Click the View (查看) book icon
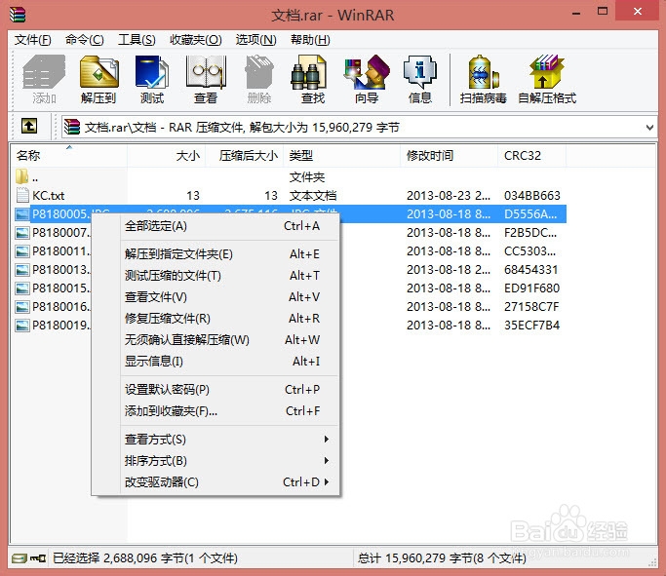This screenshot has height=576, width=666. 206,79
